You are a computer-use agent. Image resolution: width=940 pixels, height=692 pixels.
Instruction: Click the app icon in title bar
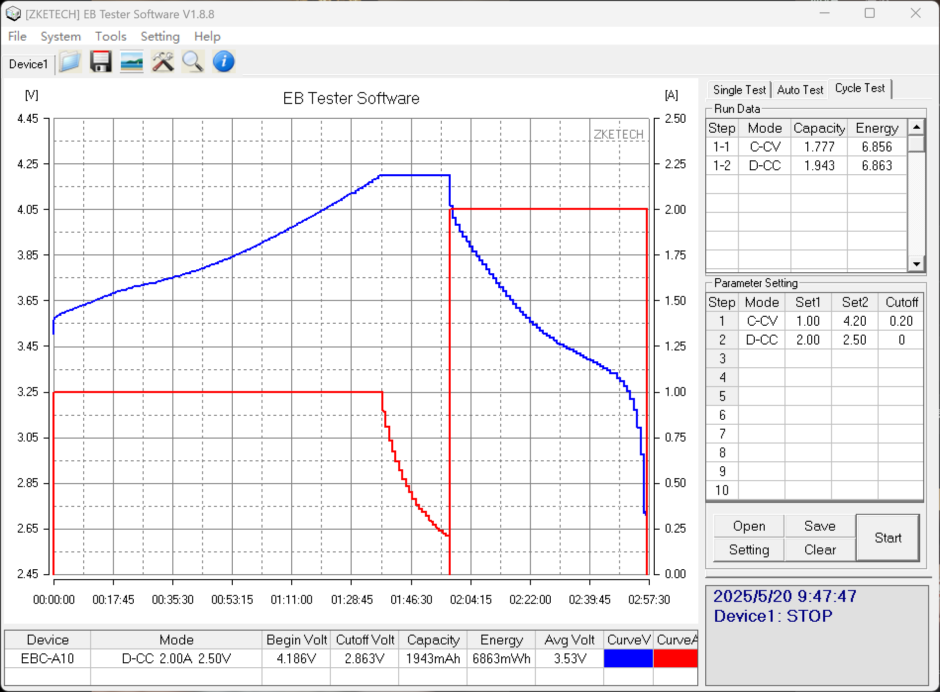[x=13, y=14]
